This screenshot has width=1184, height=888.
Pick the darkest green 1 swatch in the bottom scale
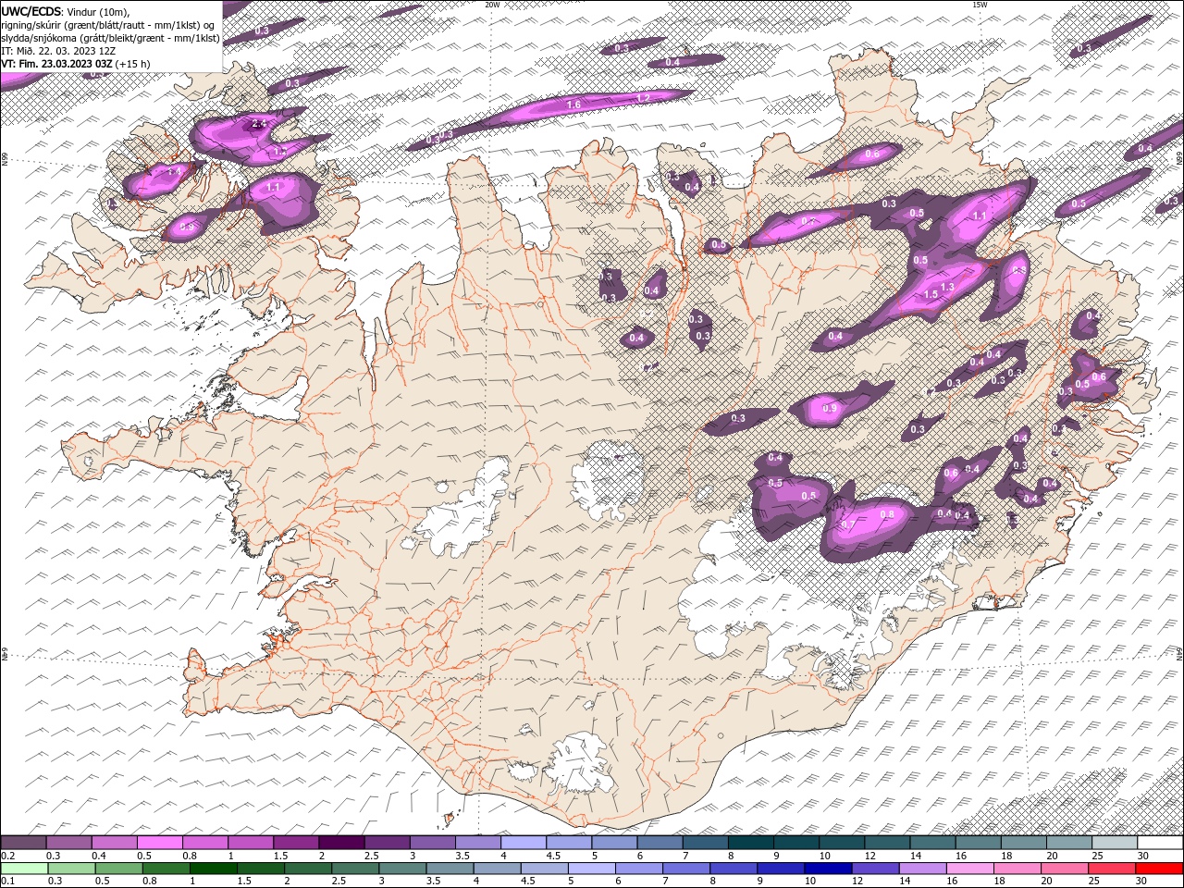[x=213, y=868]
